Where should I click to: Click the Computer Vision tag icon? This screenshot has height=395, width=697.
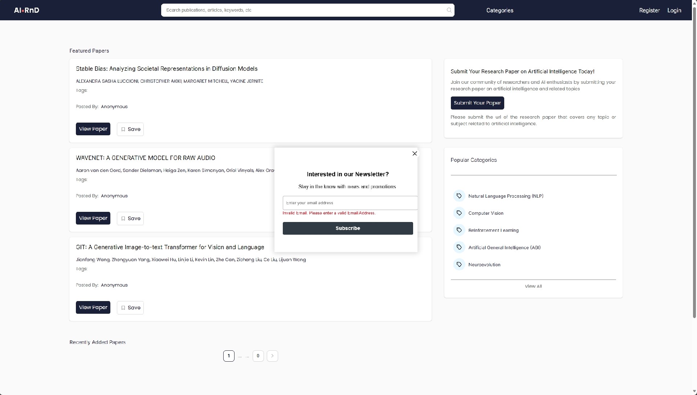click(x=459, y=213)
